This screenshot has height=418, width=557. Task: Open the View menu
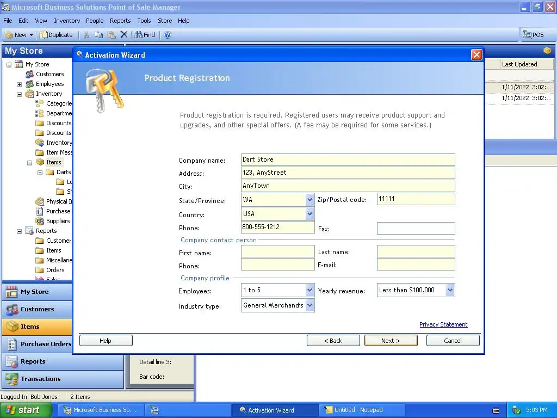click(x=41, y=21)
